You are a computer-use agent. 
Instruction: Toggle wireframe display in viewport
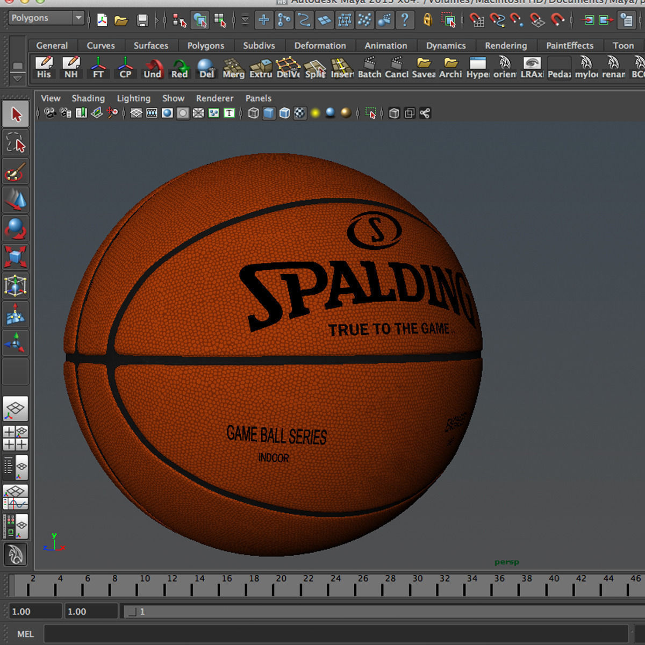(x=253, y=113)
